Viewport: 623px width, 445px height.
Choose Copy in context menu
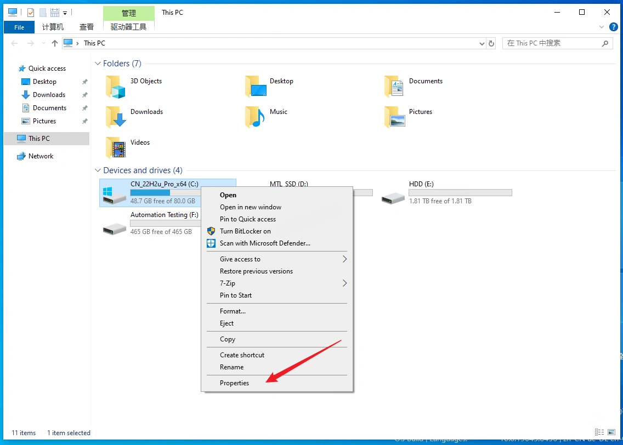click(277, 339)
